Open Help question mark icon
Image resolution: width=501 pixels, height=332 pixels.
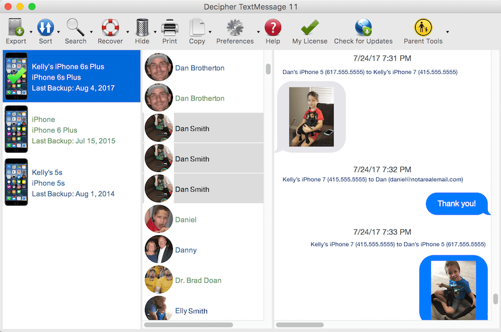[x=273, y=27]
